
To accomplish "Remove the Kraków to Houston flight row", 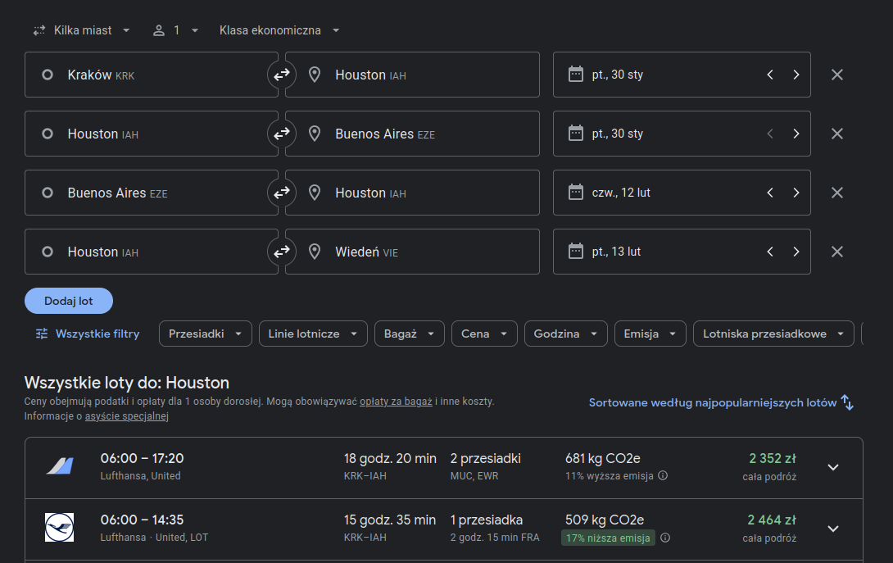I will pyautogui.click(x=836, y=75).
